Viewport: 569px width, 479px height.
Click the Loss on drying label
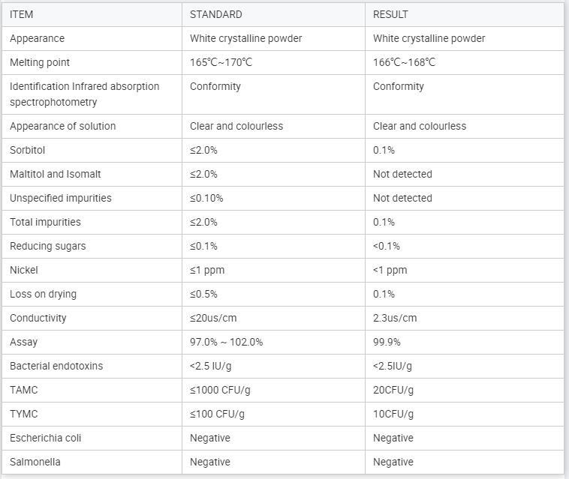(x=44, y=294)
